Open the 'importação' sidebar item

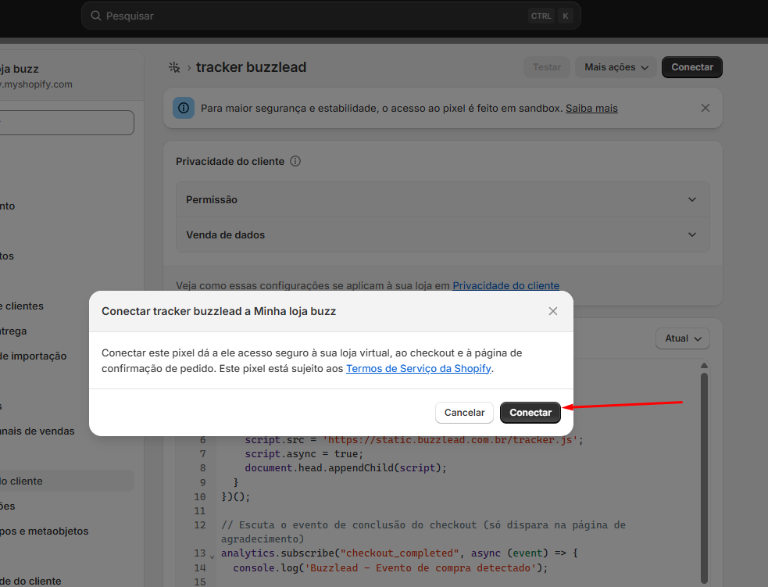34,356
